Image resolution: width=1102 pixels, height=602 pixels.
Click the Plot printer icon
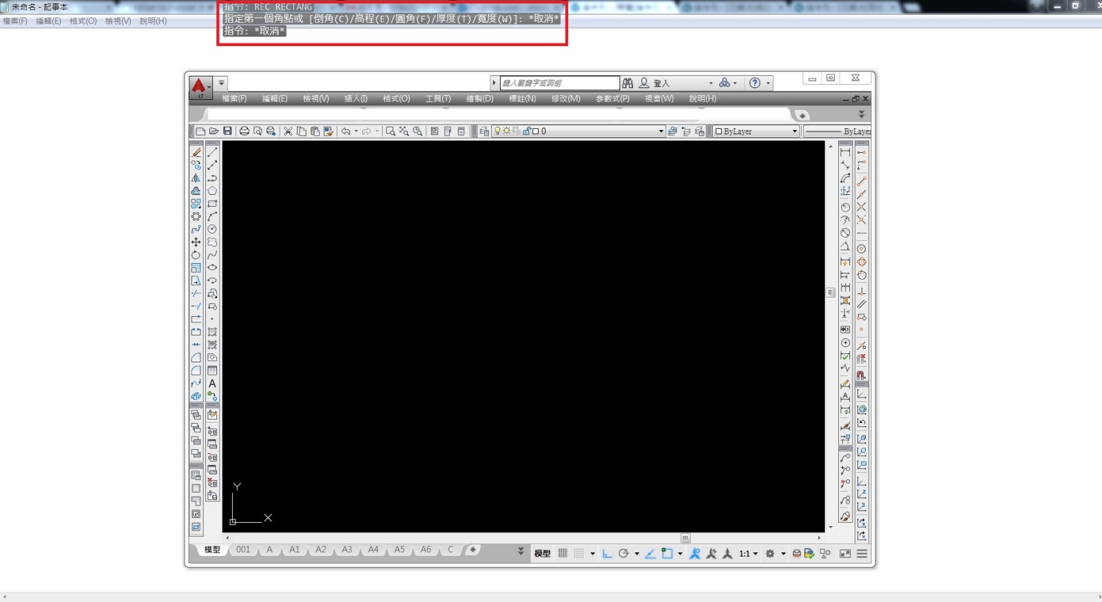click(x=245, y=131)
